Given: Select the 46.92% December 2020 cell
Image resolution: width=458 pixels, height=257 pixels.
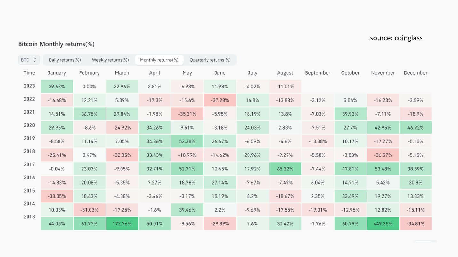Looking at the screenshot, I should coord(415,127).
